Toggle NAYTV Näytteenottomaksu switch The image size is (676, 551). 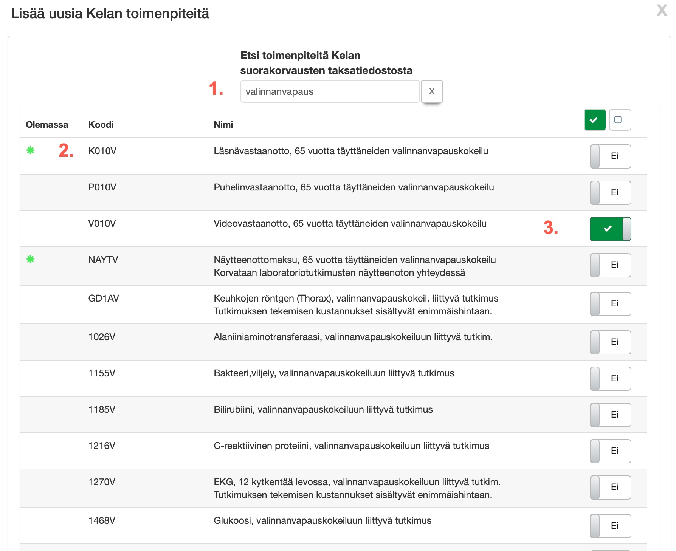pos(610,265)
